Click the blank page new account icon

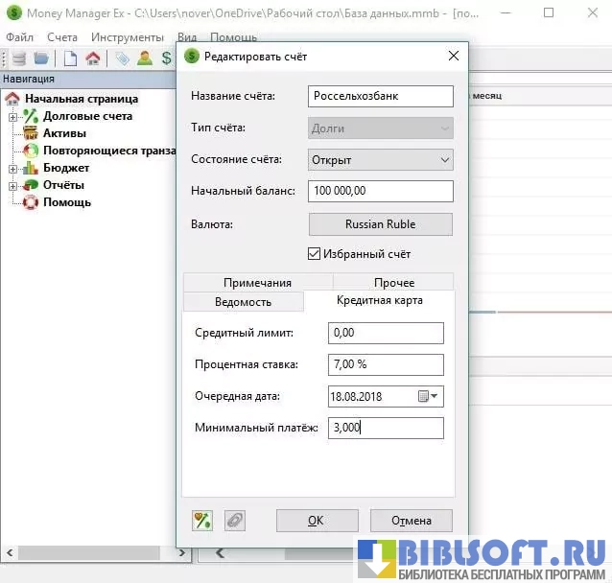point(70,58)
